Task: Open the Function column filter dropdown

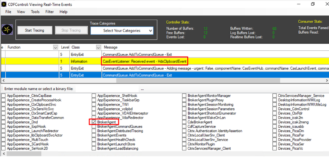Action: click(56, 47)
